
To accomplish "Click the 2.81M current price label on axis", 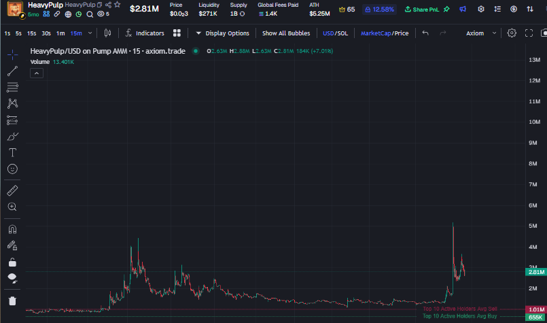I will coord(536,272).
